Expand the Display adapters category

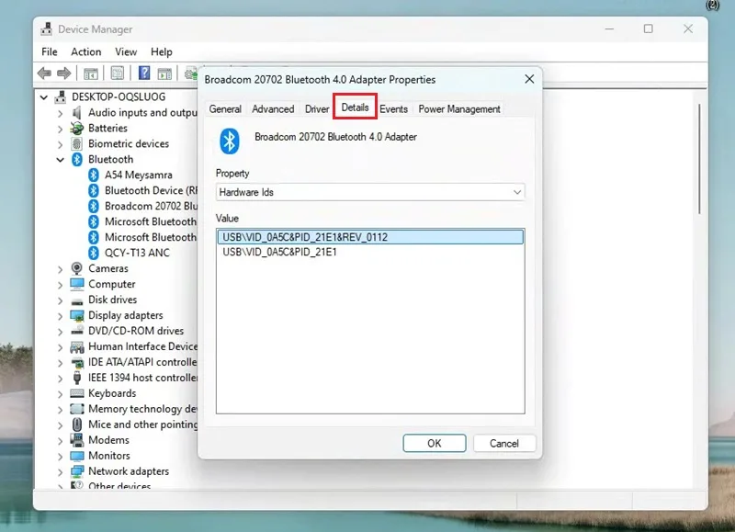point(61,316)
